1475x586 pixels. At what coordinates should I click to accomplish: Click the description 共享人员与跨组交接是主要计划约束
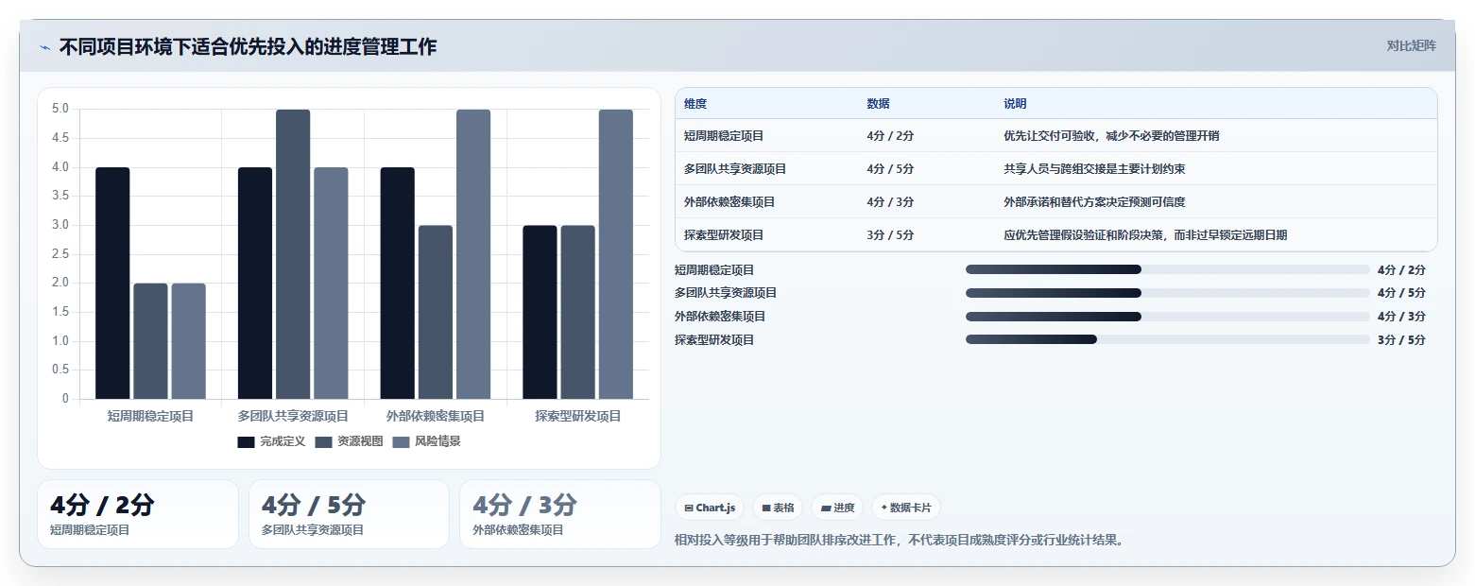(x=1094, y=168)
